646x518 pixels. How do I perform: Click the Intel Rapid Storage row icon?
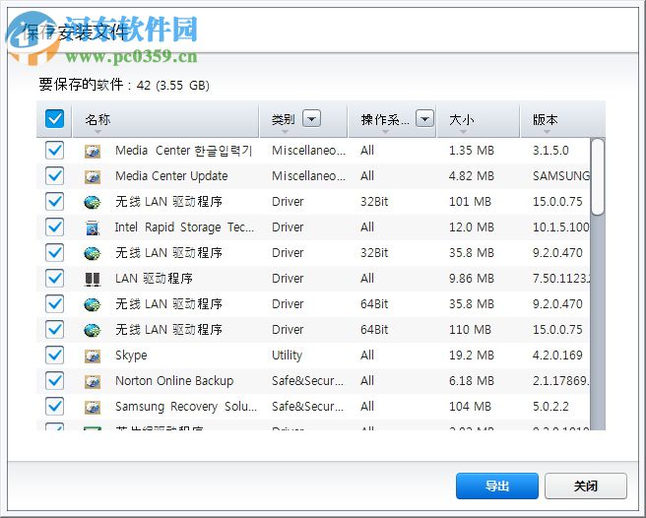(x=93, y=227)
